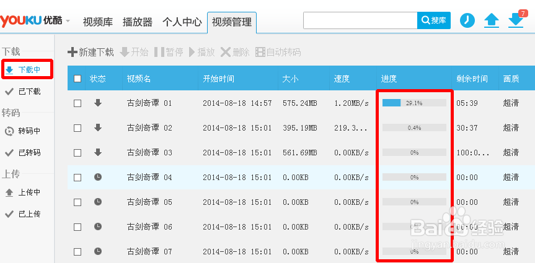
Task: Open the 已下载 sidebar item
Action: coord(23,92)
